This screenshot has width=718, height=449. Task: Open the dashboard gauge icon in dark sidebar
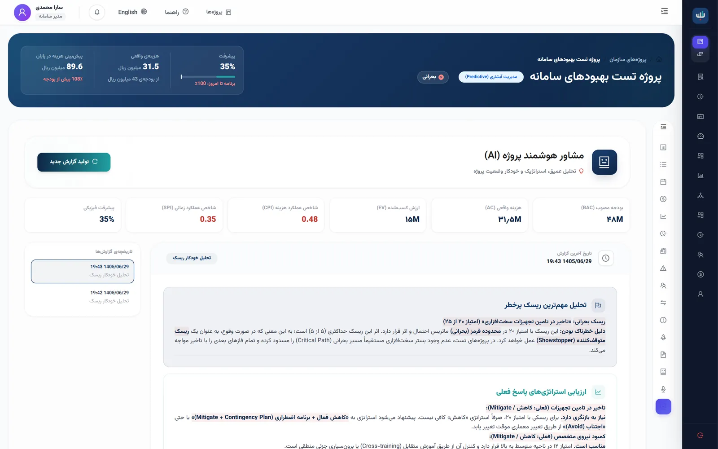tap(700, 136)
